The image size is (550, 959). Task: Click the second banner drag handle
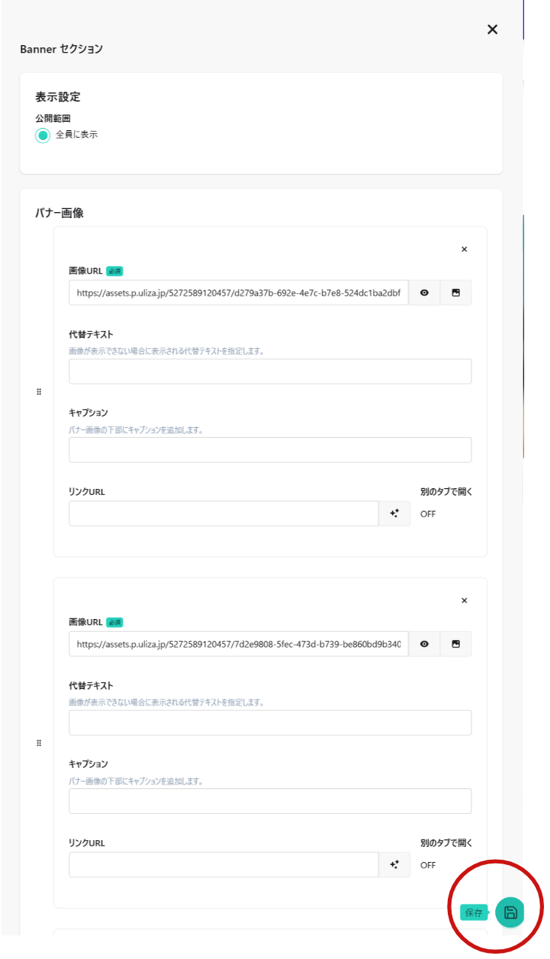[x=39, y=743]
